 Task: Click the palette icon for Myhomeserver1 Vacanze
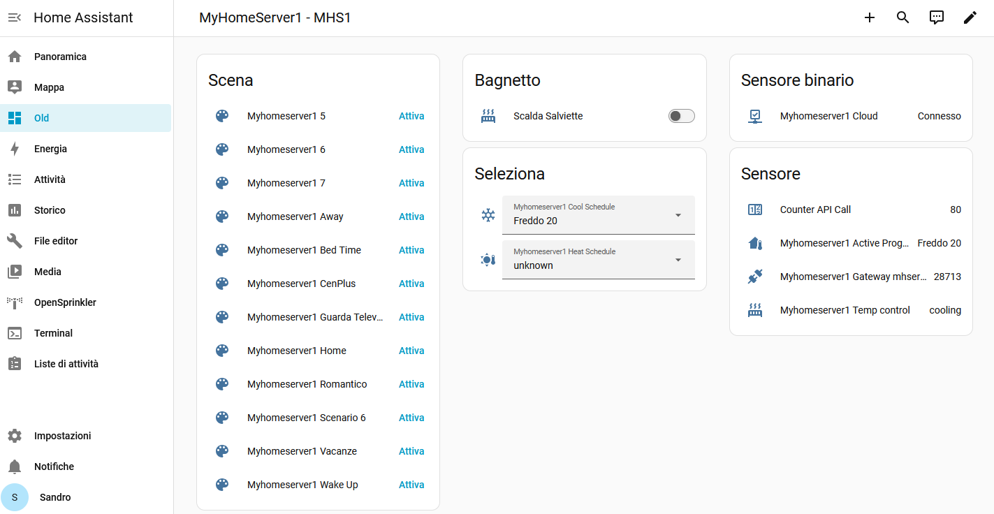[x=222, y=451]
